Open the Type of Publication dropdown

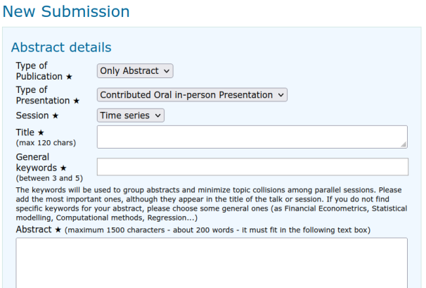point(135,70)
